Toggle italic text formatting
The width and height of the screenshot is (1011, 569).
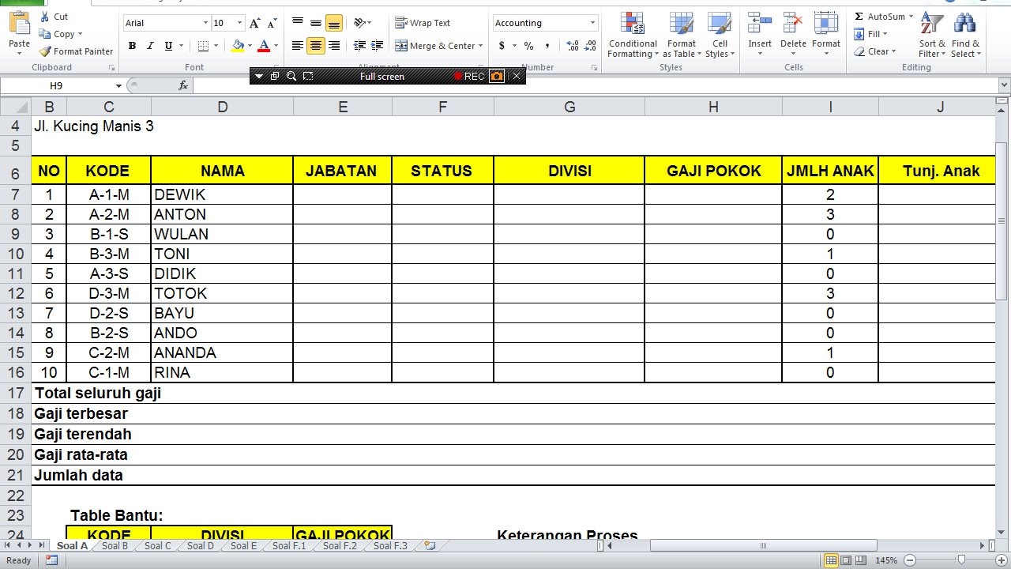coord(150,46)
